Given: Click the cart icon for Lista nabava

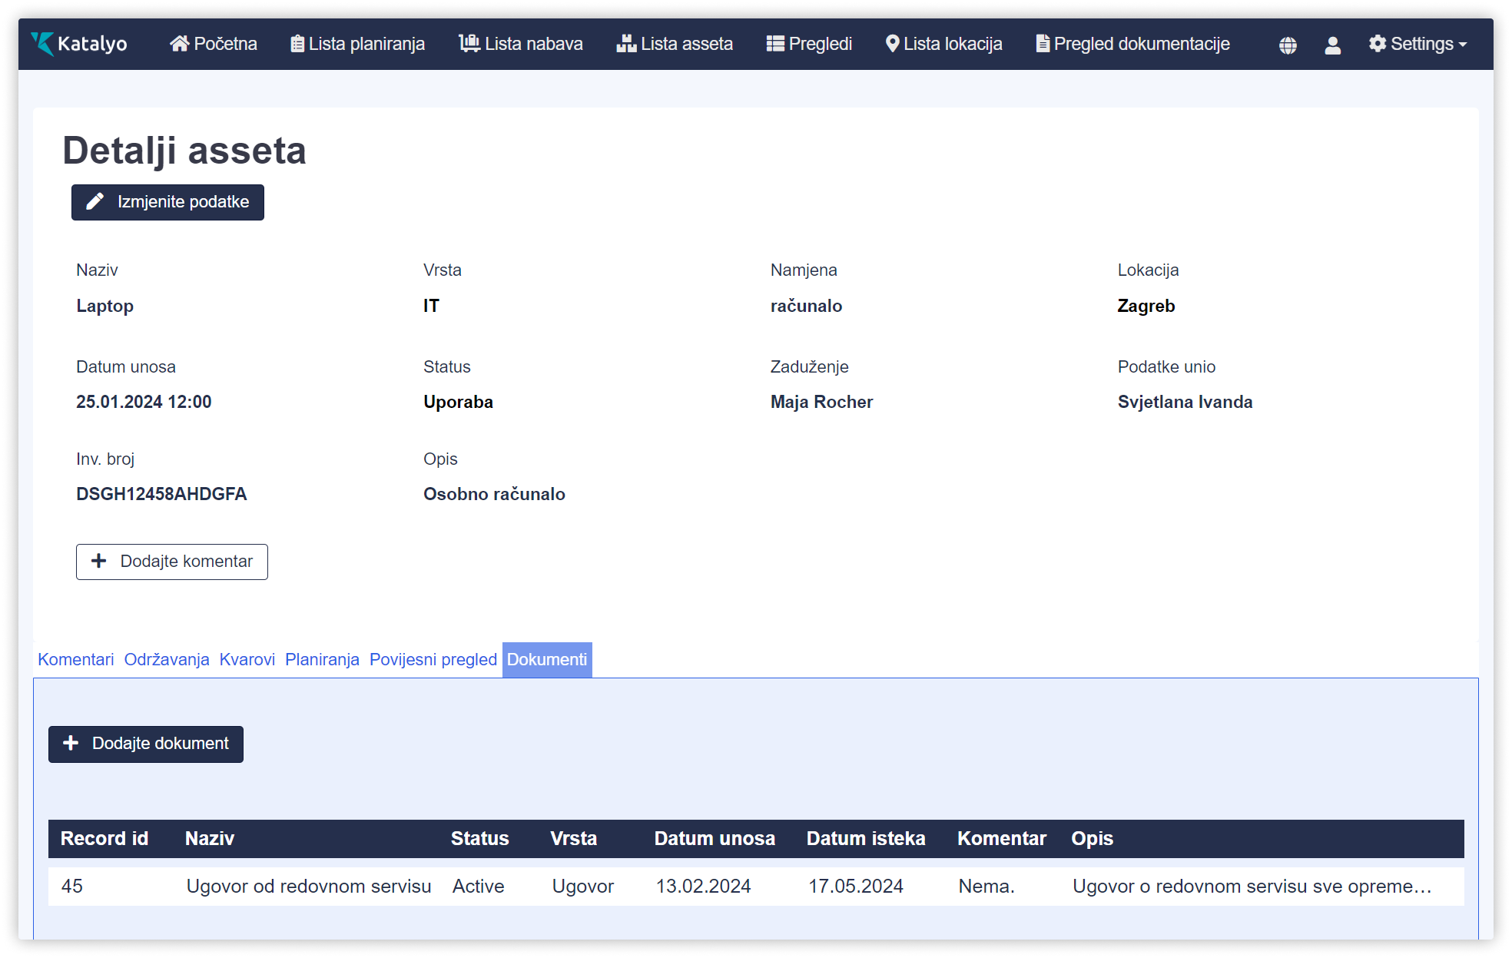Looking at the screenshot, I should tap(469, 44).
